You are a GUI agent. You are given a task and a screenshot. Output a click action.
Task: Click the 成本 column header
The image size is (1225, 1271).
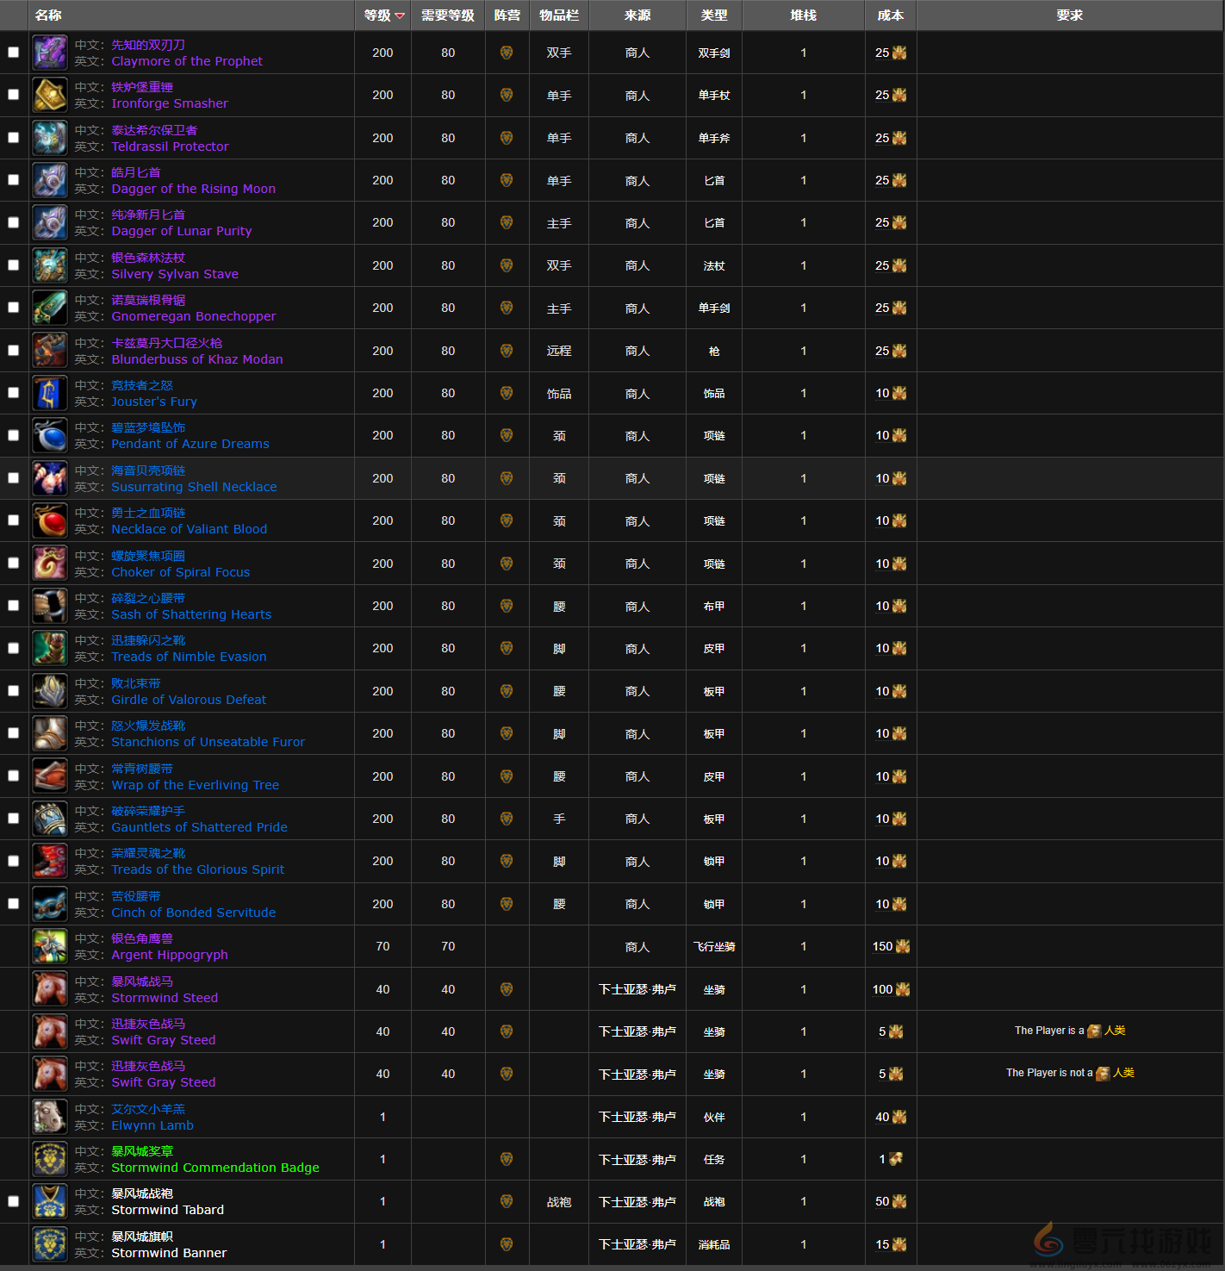coord(890,16)
